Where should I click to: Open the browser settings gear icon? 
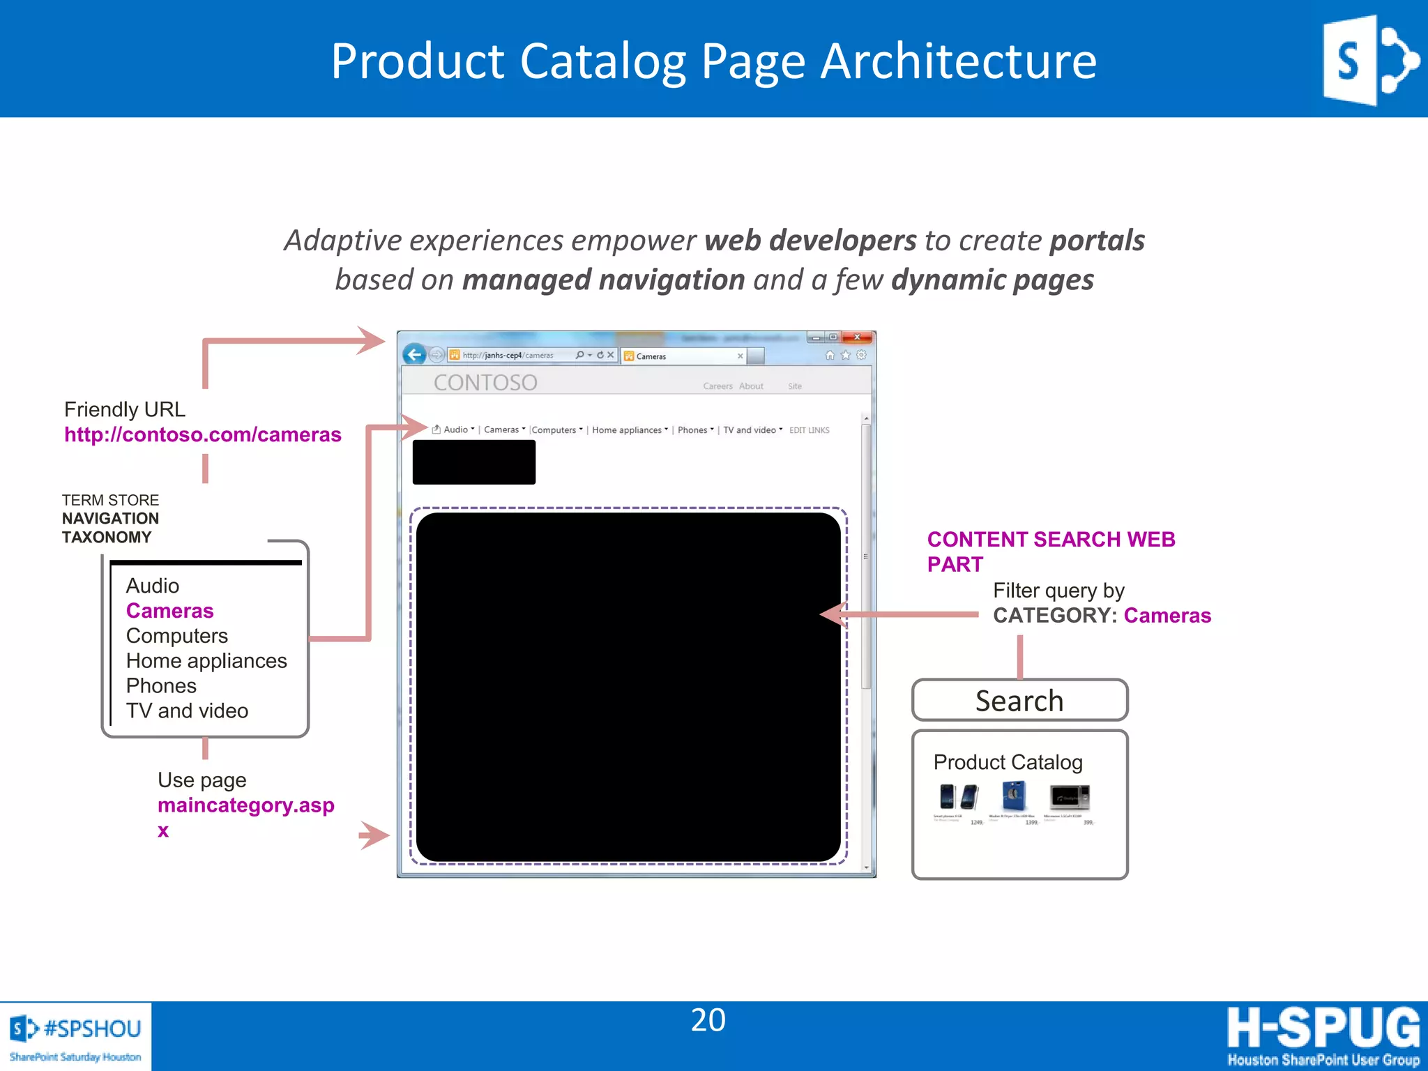click(x=862, y=355)
